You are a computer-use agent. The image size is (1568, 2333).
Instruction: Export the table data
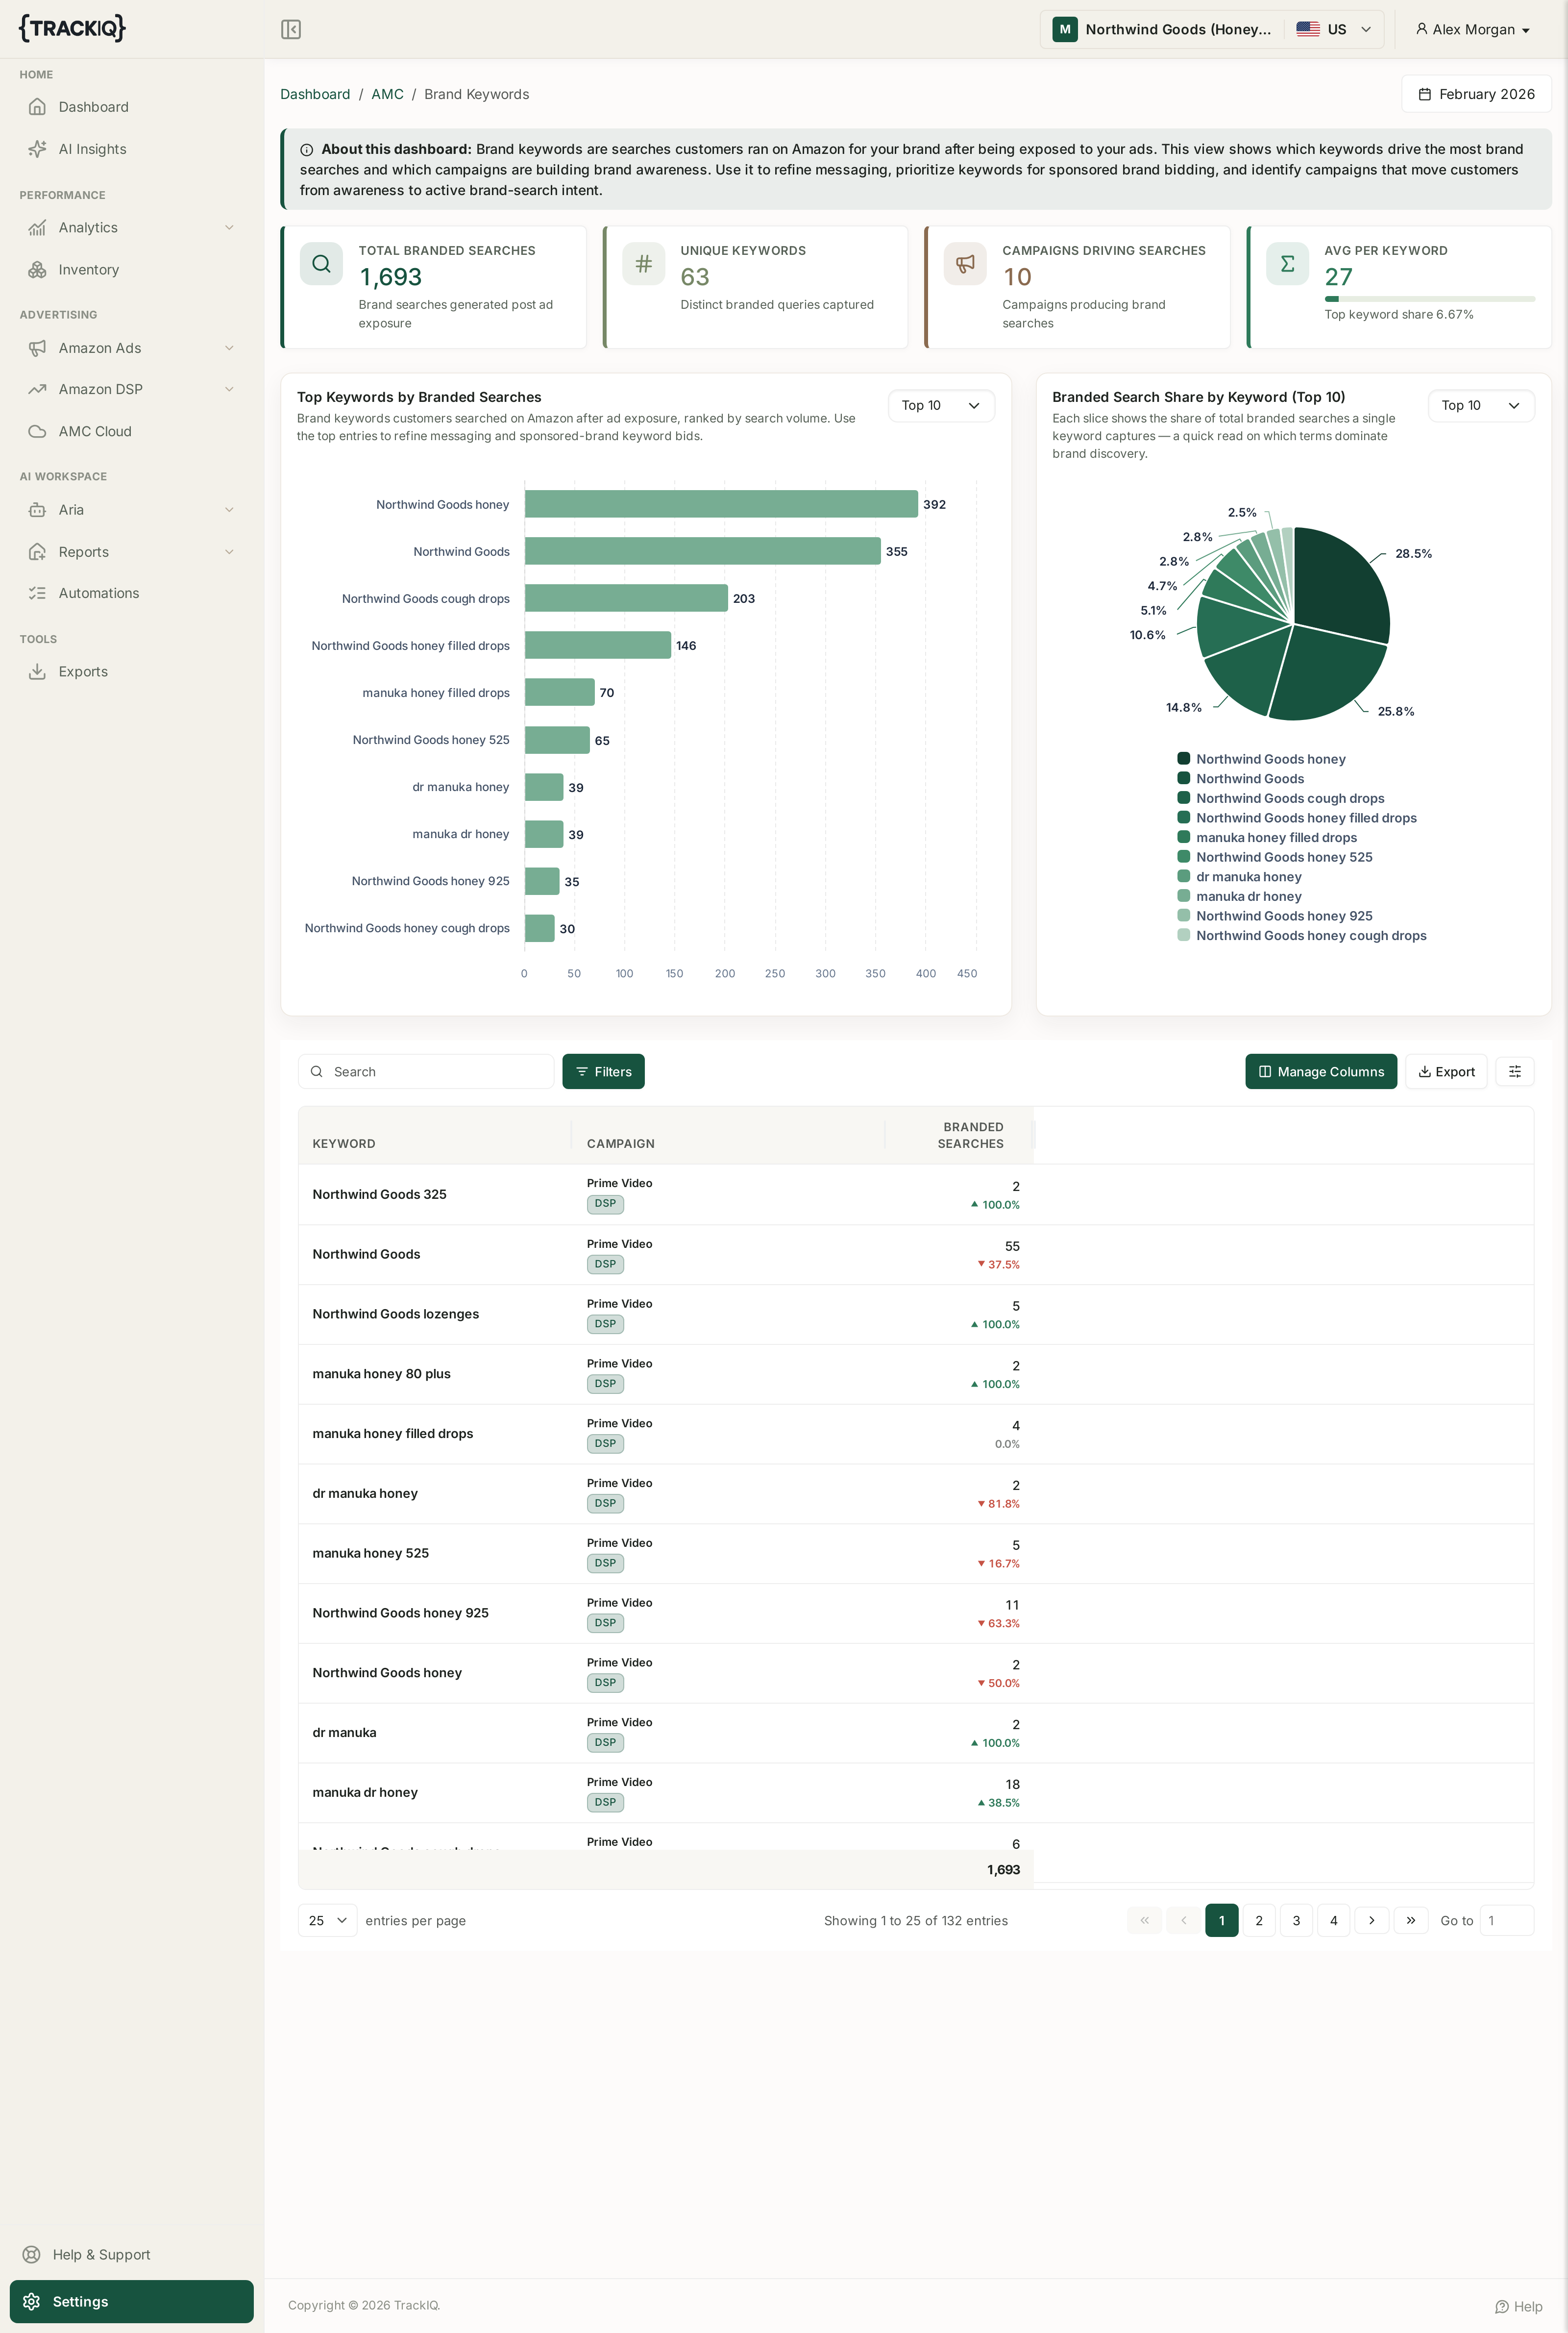point(1446,1071)
